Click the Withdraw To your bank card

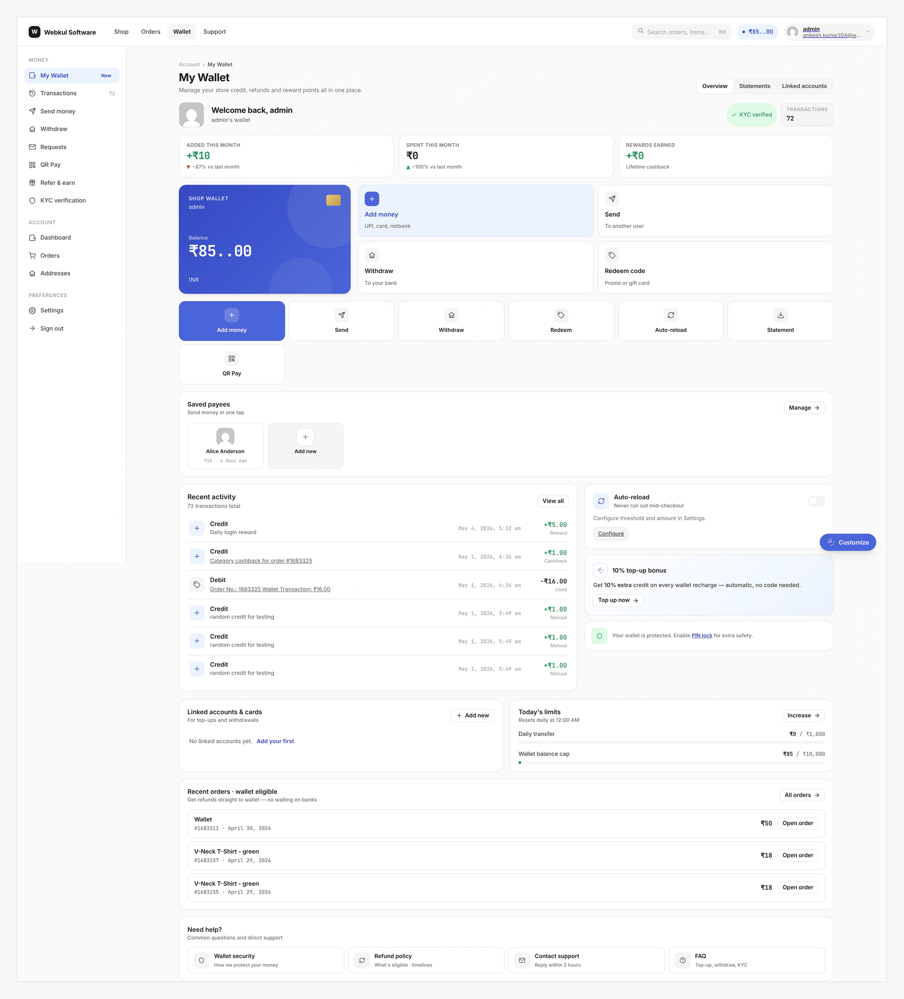(476, 268)
